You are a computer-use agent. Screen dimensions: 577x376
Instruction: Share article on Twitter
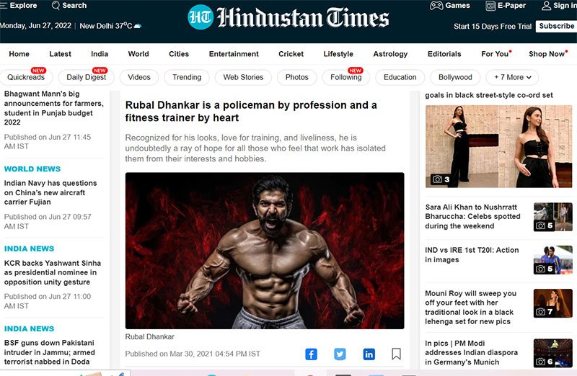coord(340,354)
